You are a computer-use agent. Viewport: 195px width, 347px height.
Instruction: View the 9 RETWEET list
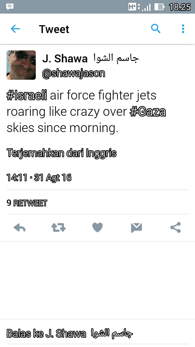click(27, 203)
